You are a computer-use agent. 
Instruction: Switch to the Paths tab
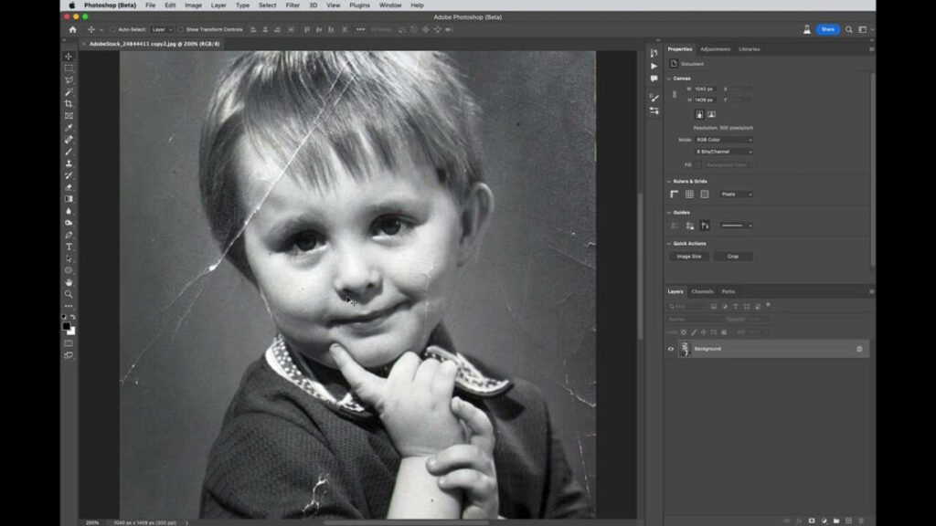tap(729, 291)
